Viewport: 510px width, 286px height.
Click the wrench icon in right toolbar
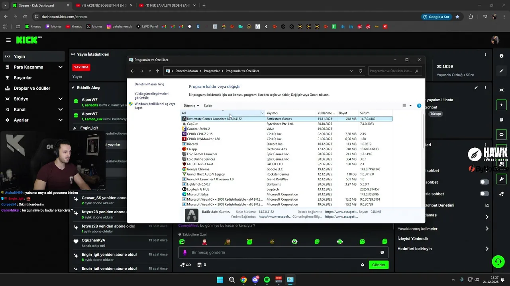coord(502,179)
